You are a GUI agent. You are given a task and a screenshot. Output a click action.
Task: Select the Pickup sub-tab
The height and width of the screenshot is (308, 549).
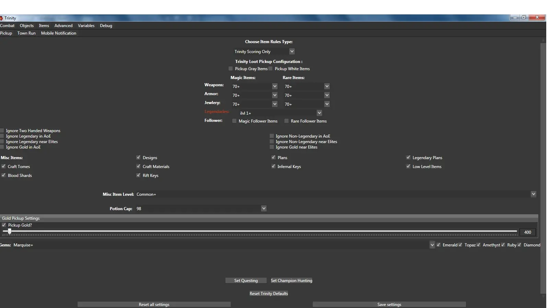6,33
